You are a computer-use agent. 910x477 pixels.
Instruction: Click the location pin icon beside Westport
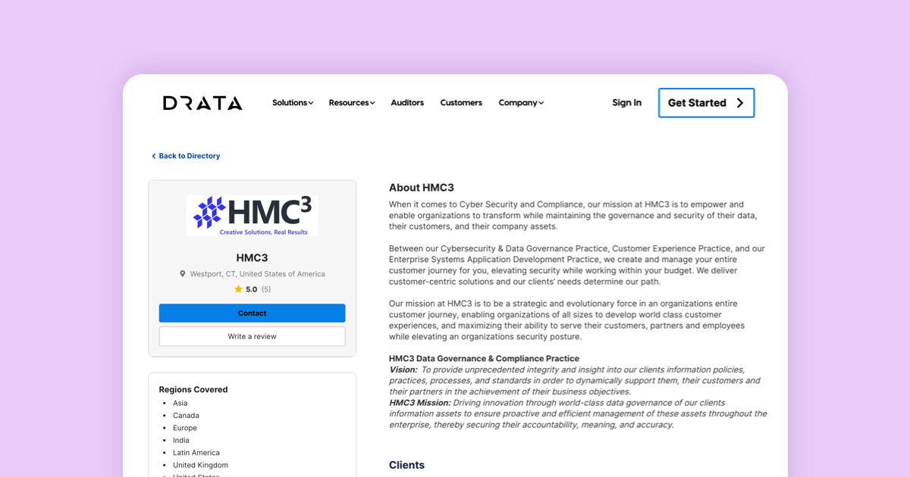(182, 274)
